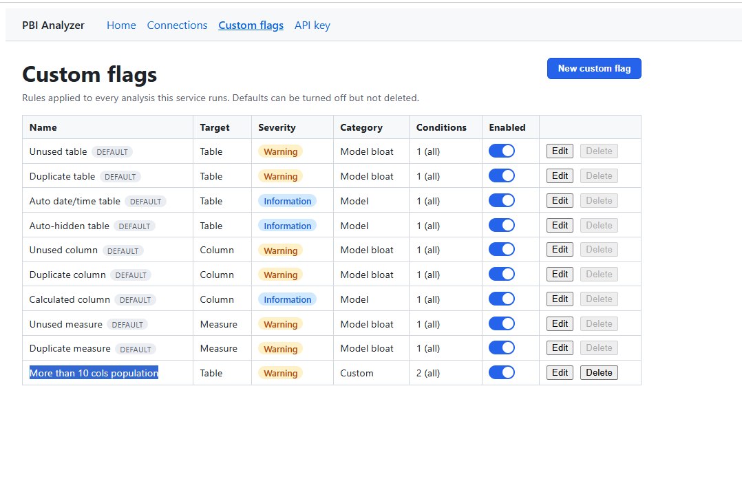The height and width of the screenshot is (481, 742).
Task: Disable the Unused table flag toggle
Action: [502, 151]
